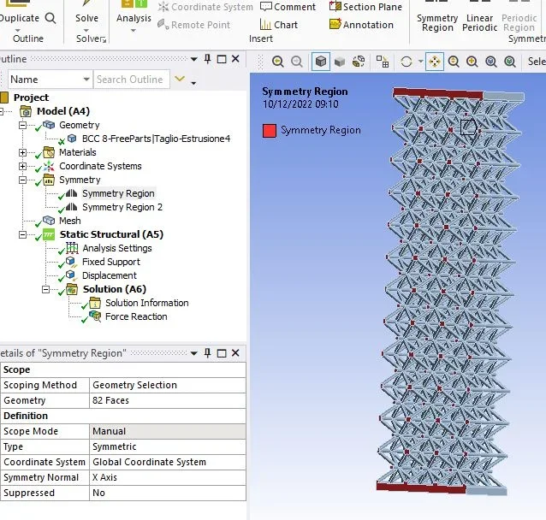Viewport: 546px width, 520px height.
Task: Pin the Outline panel with pushpin
Action: 206,58
